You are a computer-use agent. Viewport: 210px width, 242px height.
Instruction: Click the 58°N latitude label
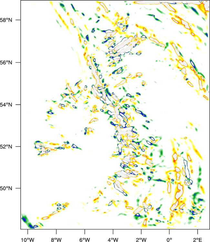[9, 20]
